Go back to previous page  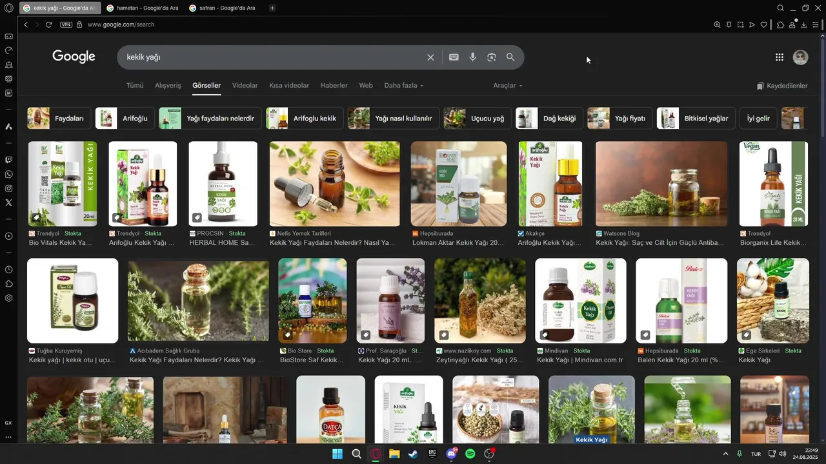click(26, 24)
